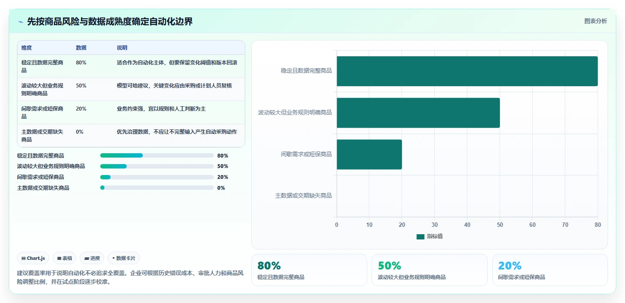
Task: Click the page title 先按商品风险与数据成熟度确定自动化边界
Action: click(x=110, y=22)
